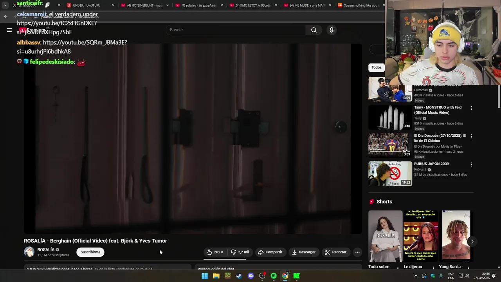501x282 pixels.
Task: Open the Windows Start menu
Action: coord(205,276)
